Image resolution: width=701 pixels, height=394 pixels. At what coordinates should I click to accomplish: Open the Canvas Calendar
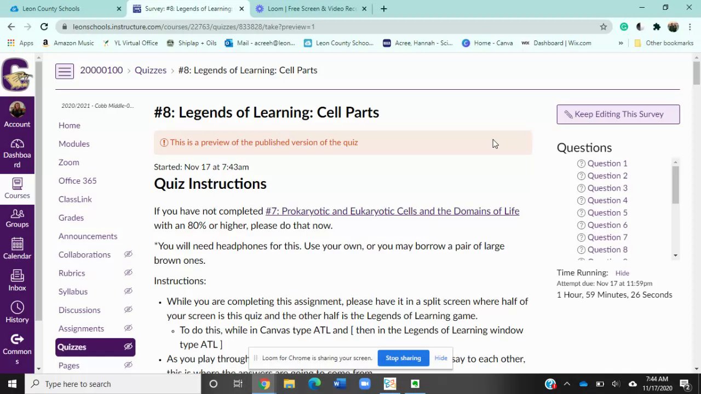(x=17, y=248)
